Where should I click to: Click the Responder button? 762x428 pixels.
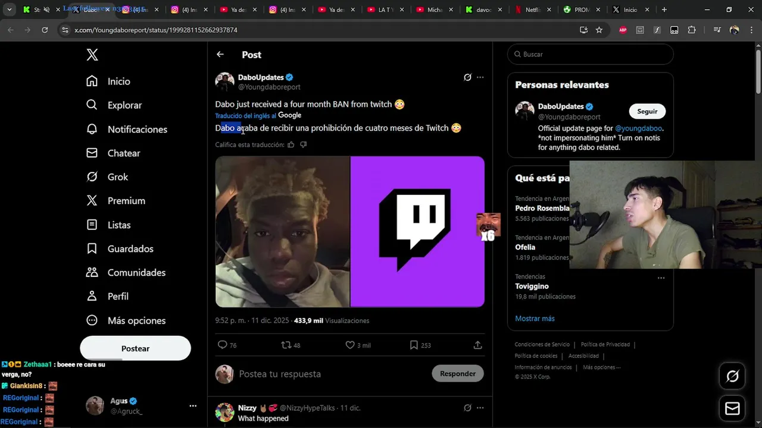(458, 373)
